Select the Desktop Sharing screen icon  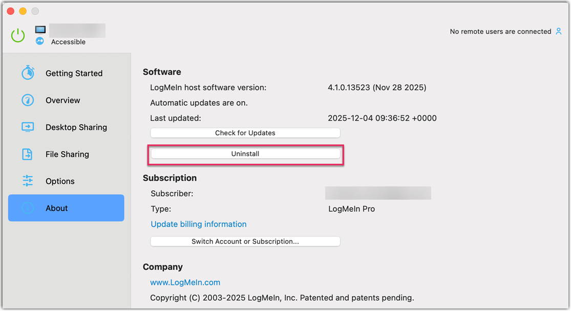(x=28, y=127)
